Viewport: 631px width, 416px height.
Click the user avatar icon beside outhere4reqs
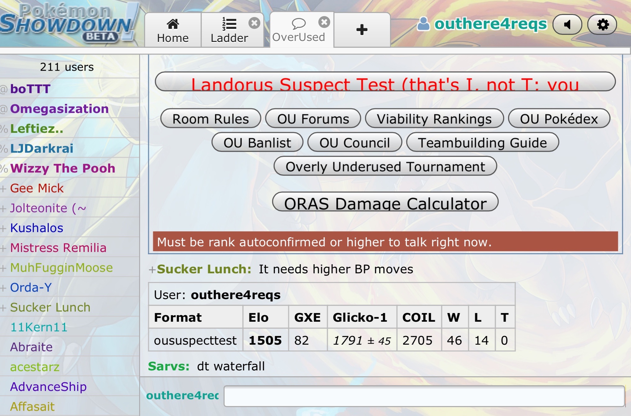(x=423, y=24)
